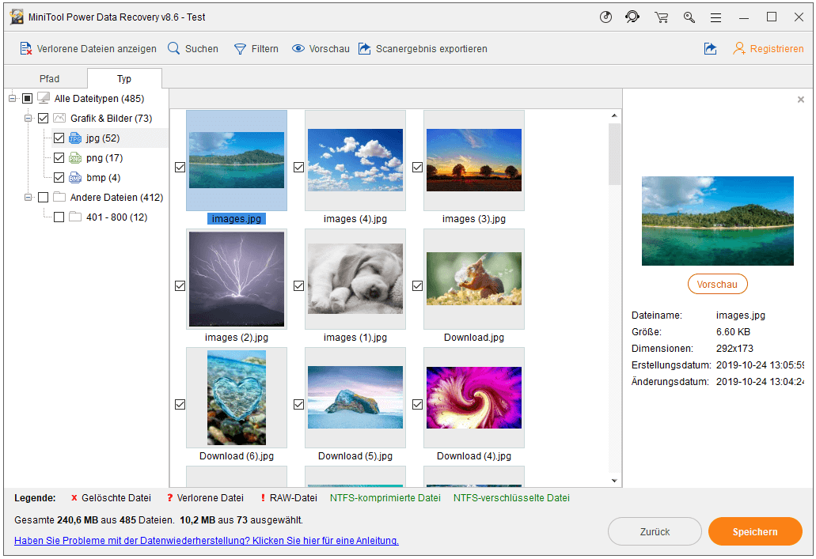This screenshot has width=816, height=559.
Task: Uncheck the png (17) checkbox
Action: coord(59,158)
